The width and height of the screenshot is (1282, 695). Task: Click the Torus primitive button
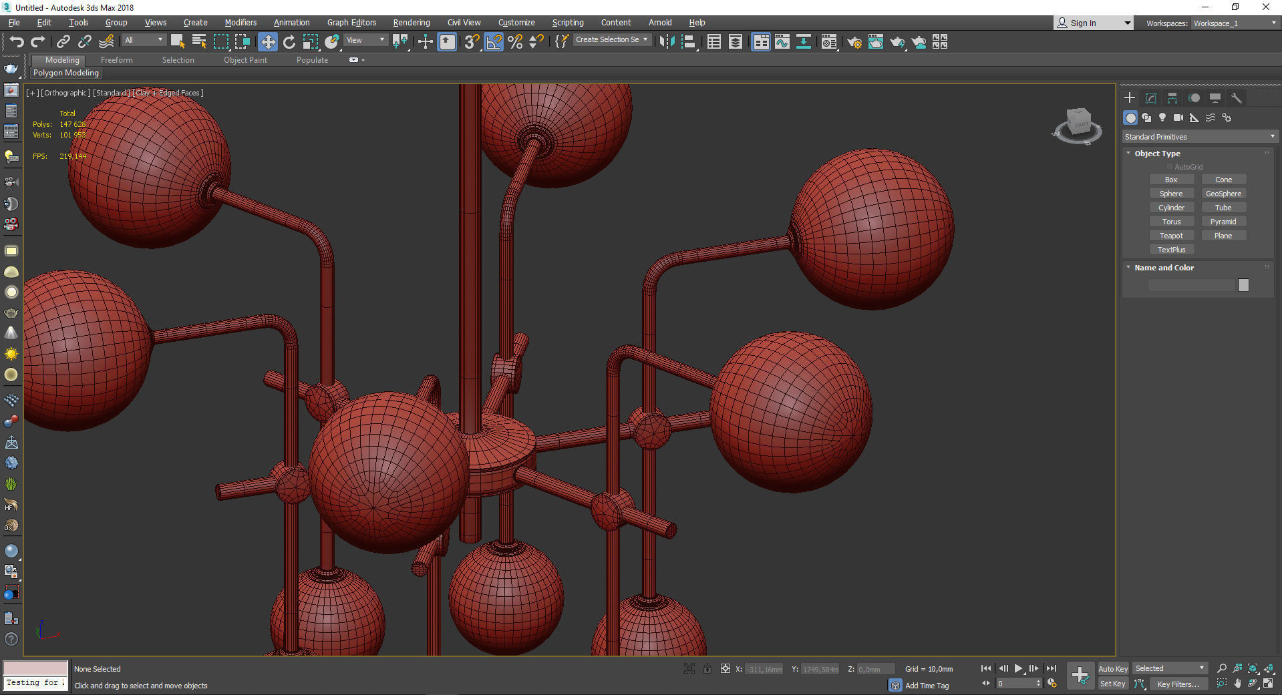point(1171,222)
